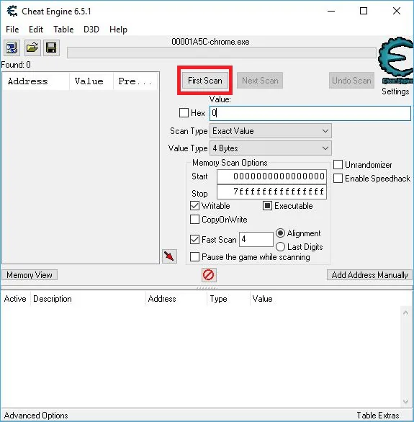Toggle the Writable checkbox
This screenshot has height=422, width=414.
coord(194,206)
